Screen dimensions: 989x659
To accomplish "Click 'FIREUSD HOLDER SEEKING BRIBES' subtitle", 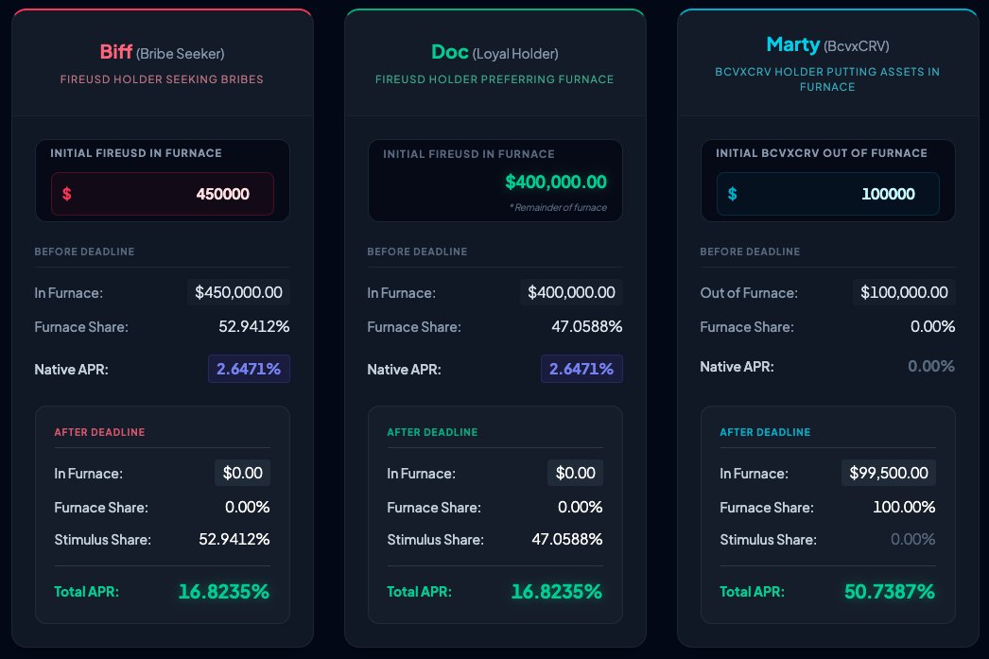I will (162, 79).
